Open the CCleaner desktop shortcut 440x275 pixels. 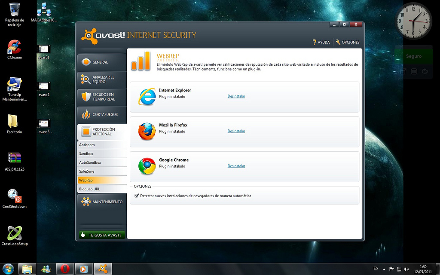[15, 50]
